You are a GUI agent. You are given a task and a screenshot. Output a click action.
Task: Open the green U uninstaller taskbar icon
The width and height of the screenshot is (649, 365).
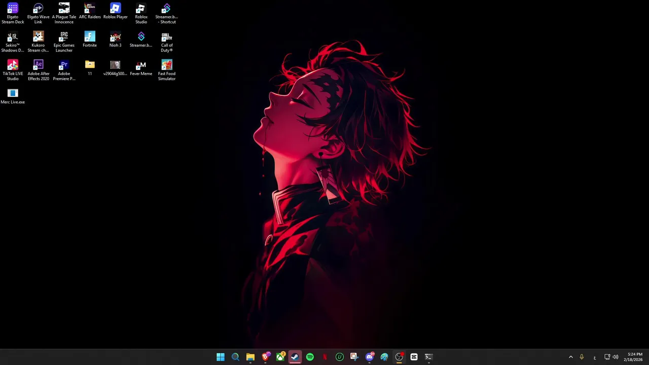tap(340, 357)
